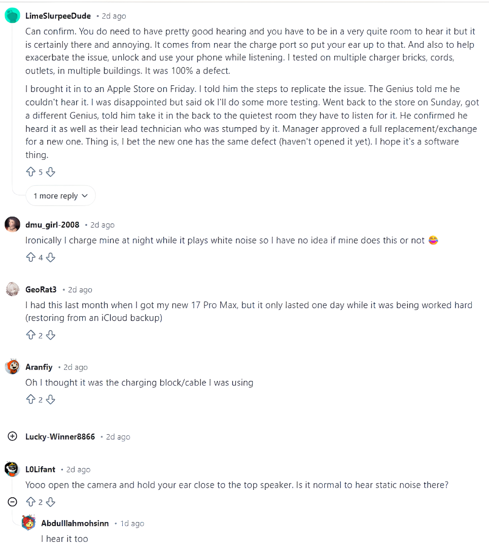Upvote dmu_girl-2008's white noise comment
The image size is (489, 548).
[30, 258]
